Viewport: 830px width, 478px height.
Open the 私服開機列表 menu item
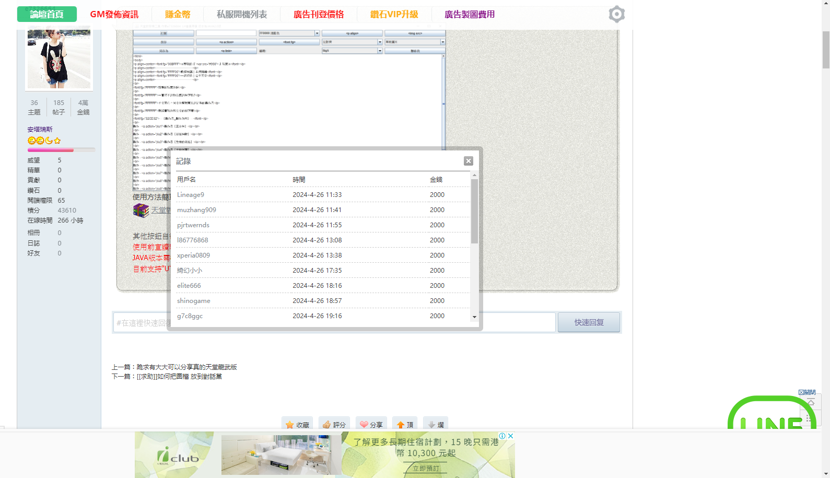(242, 14)
